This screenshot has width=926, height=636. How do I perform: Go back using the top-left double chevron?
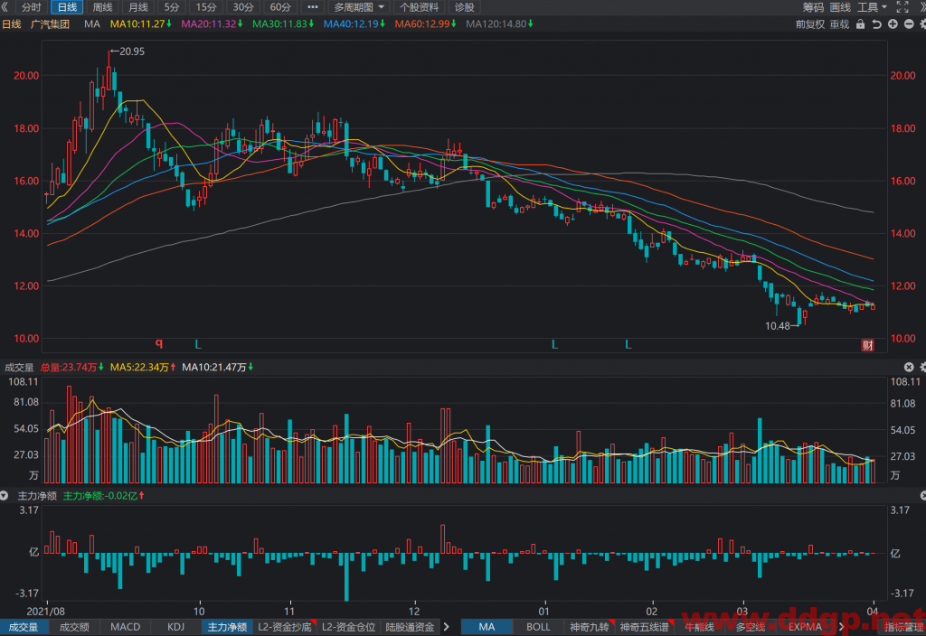(x=5, y=7)
